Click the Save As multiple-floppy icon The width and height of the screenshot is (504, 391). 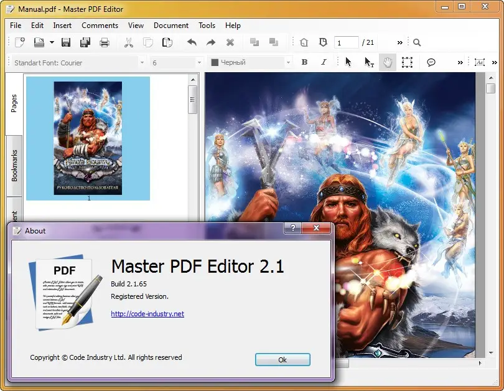click(x=85, y=42)
